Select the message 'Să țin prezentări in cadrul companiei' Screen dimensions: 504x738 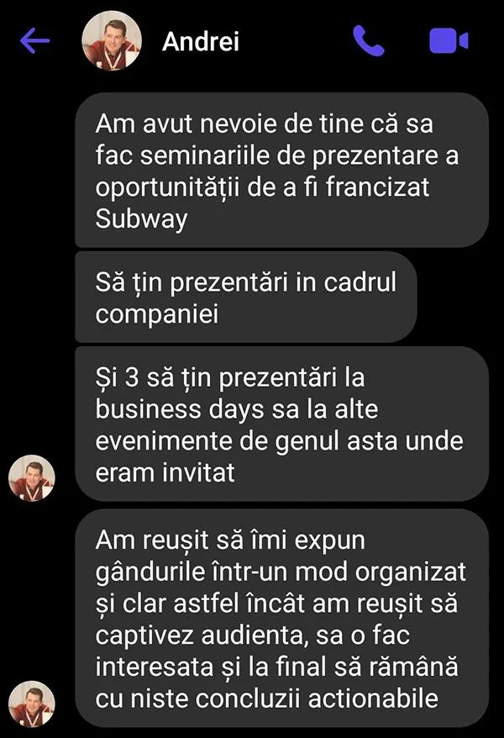pos(246,297)
